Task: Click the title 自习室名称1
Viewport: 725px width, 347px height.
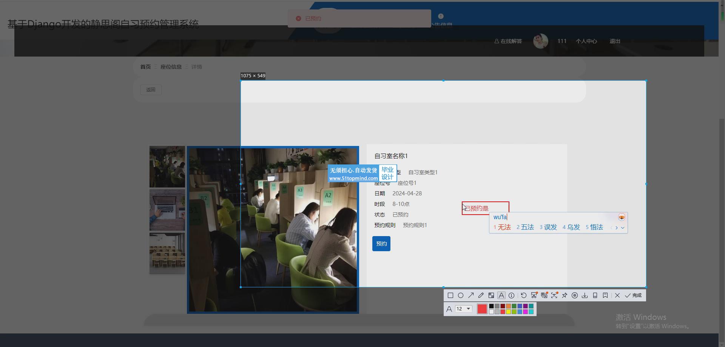Action: tap(391, 156)
